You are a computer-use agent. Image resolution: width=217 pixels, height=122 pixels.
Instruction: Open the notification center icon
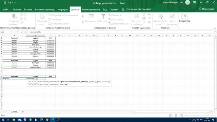pyautogui.click(x=213, y=120)
